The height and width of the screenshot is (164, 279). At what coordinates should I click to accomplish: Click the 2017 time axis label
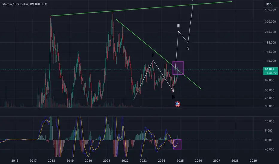(x=33, y=161)
